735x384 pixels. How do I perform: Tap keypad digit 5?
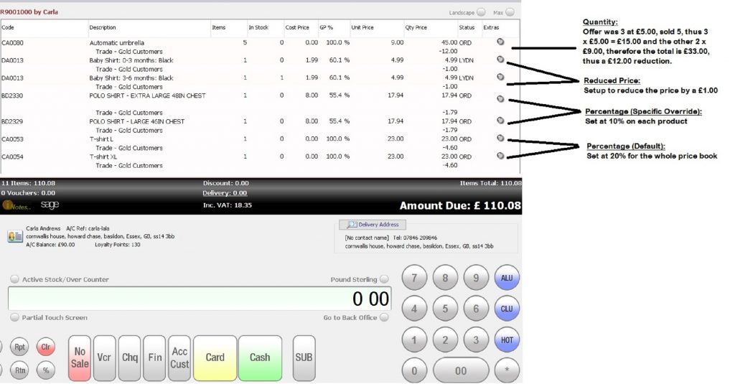pos(445,309)
